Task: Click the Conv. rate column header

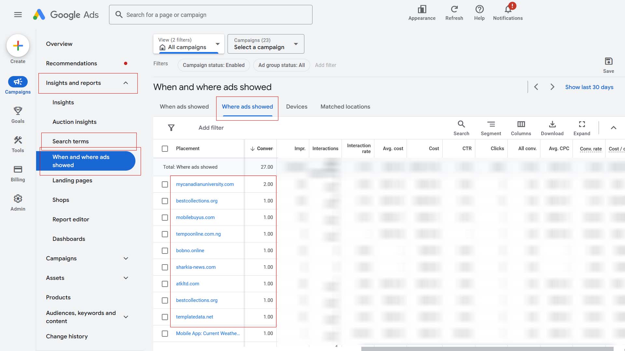Action: (590, 149)
